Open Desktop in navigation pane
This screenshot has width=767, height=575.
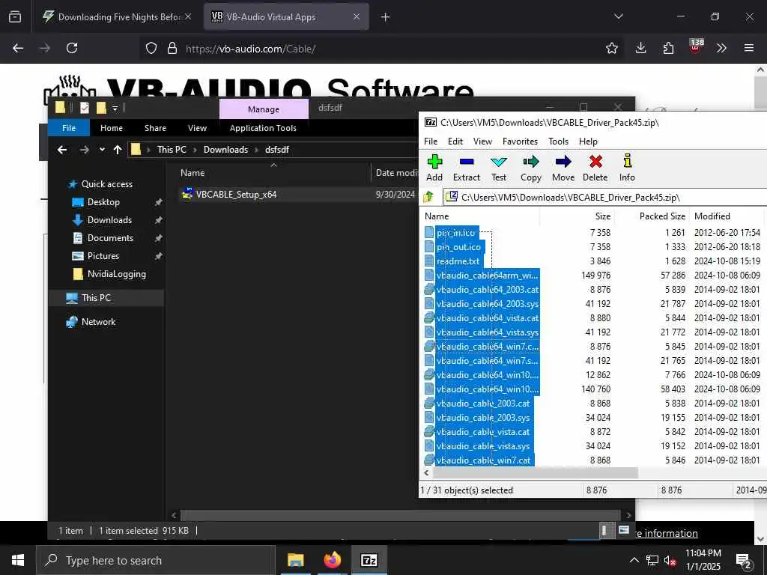point(103,202)
